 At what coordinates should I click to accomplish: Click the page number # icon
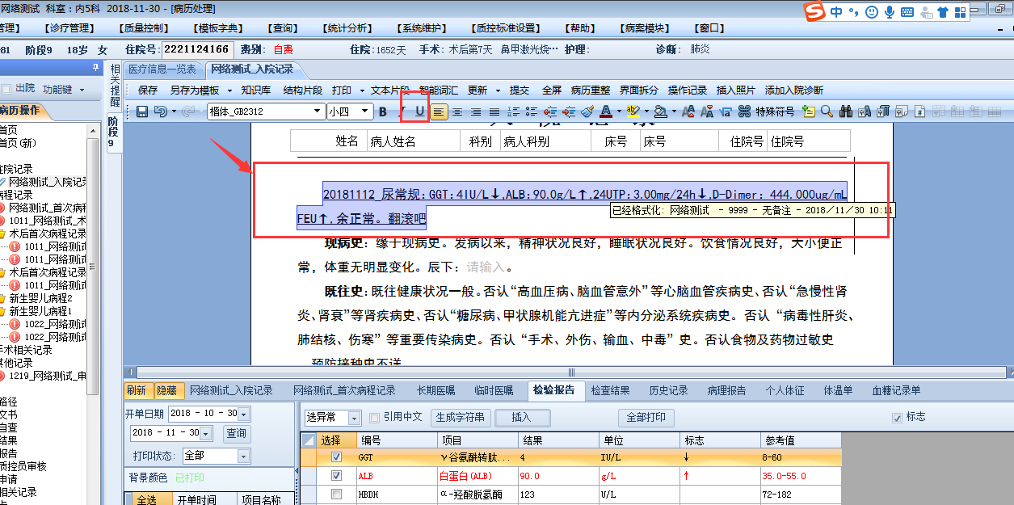click(x=919, y=112)
